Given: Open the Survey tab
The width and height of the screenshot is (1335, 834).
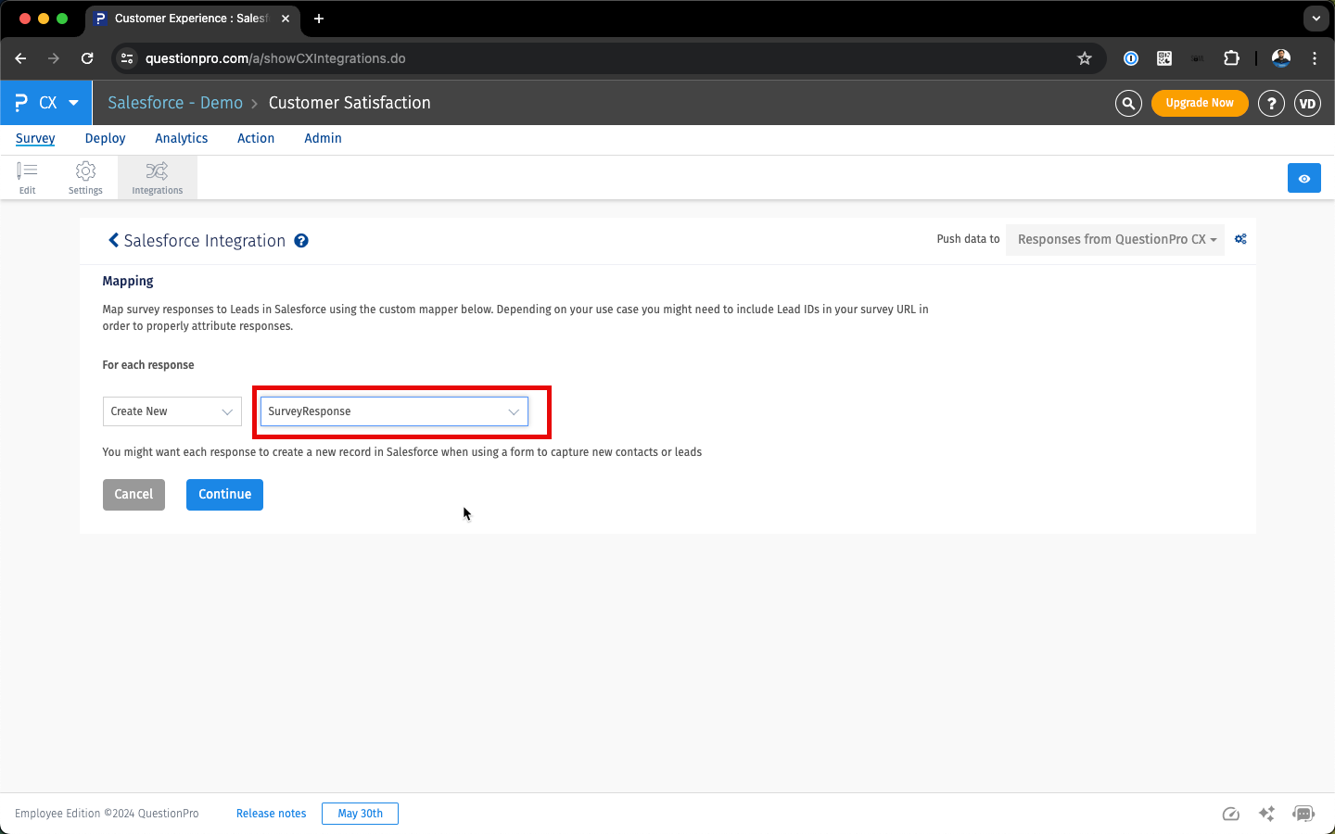Looking at the screenshot, I should coord(35,138).
